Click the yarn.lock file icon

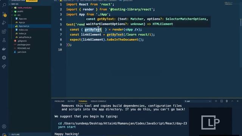pos(15,52)
